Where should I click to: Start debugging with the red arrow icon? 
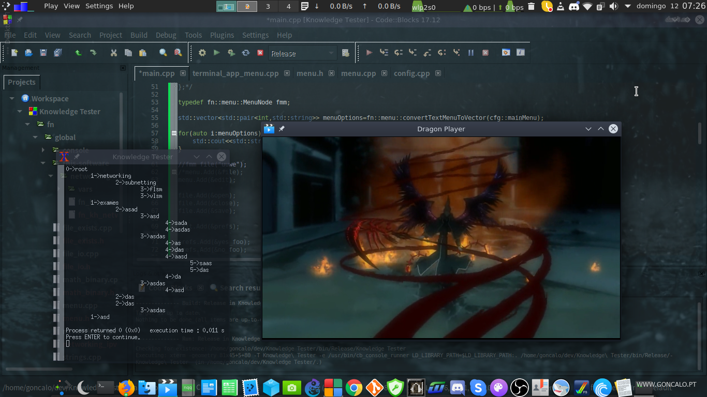[x=369, y=53]
